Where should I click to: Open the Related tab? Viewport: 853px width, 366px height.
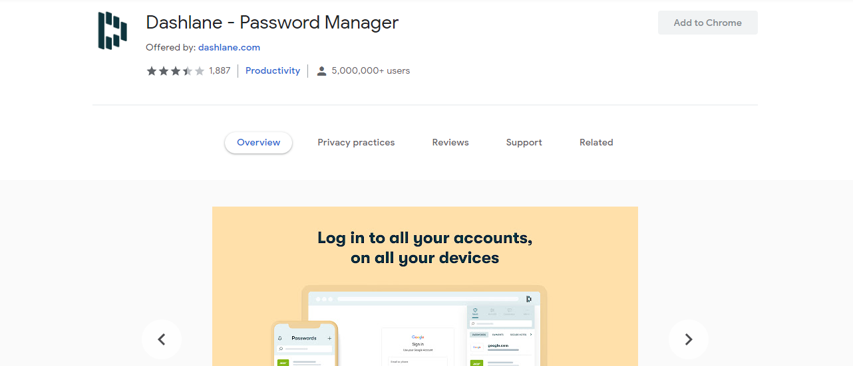click(596, 142)
